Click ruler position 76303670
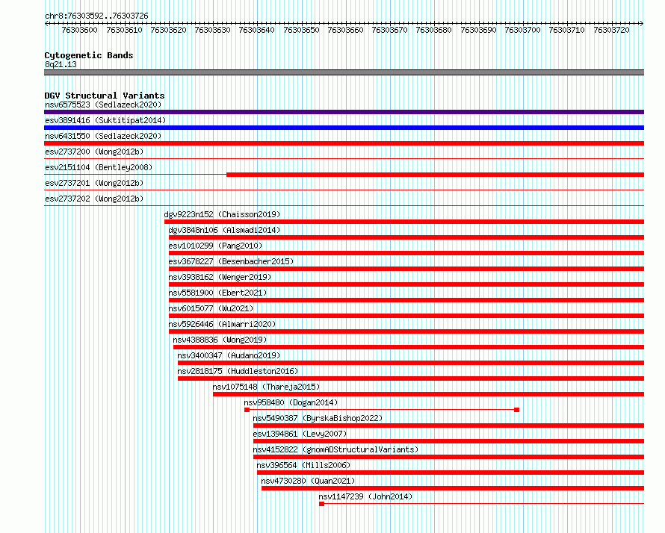 pos(390,30)
